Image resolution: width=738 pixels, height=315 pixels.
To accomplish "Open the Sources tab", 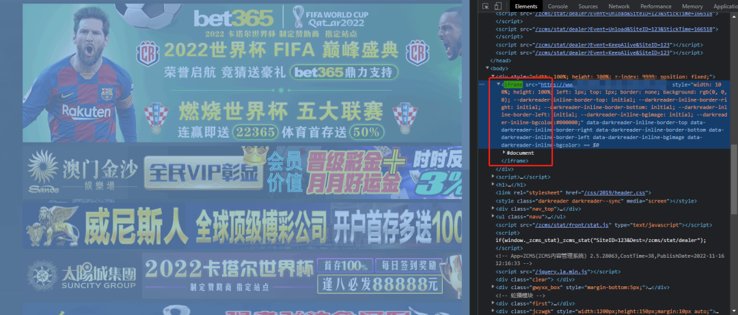I will click(x=588, y=6).
